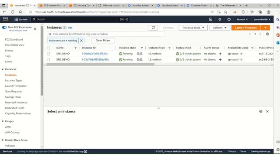
Task: Select all instances checkbox in header
Action: point(49,48)
